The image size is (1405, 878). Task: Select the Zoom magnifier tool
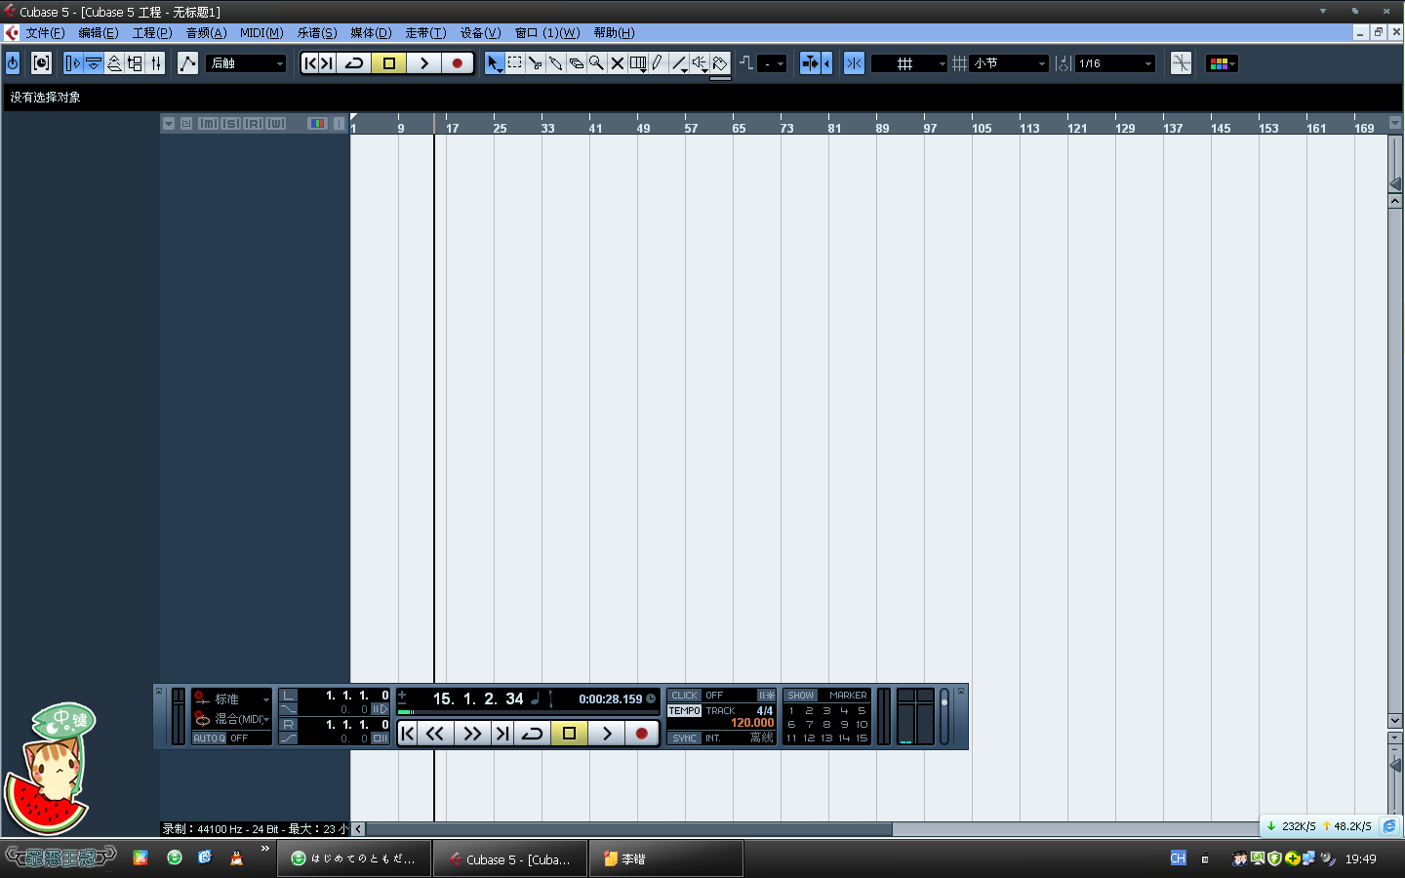coord(596,63)
